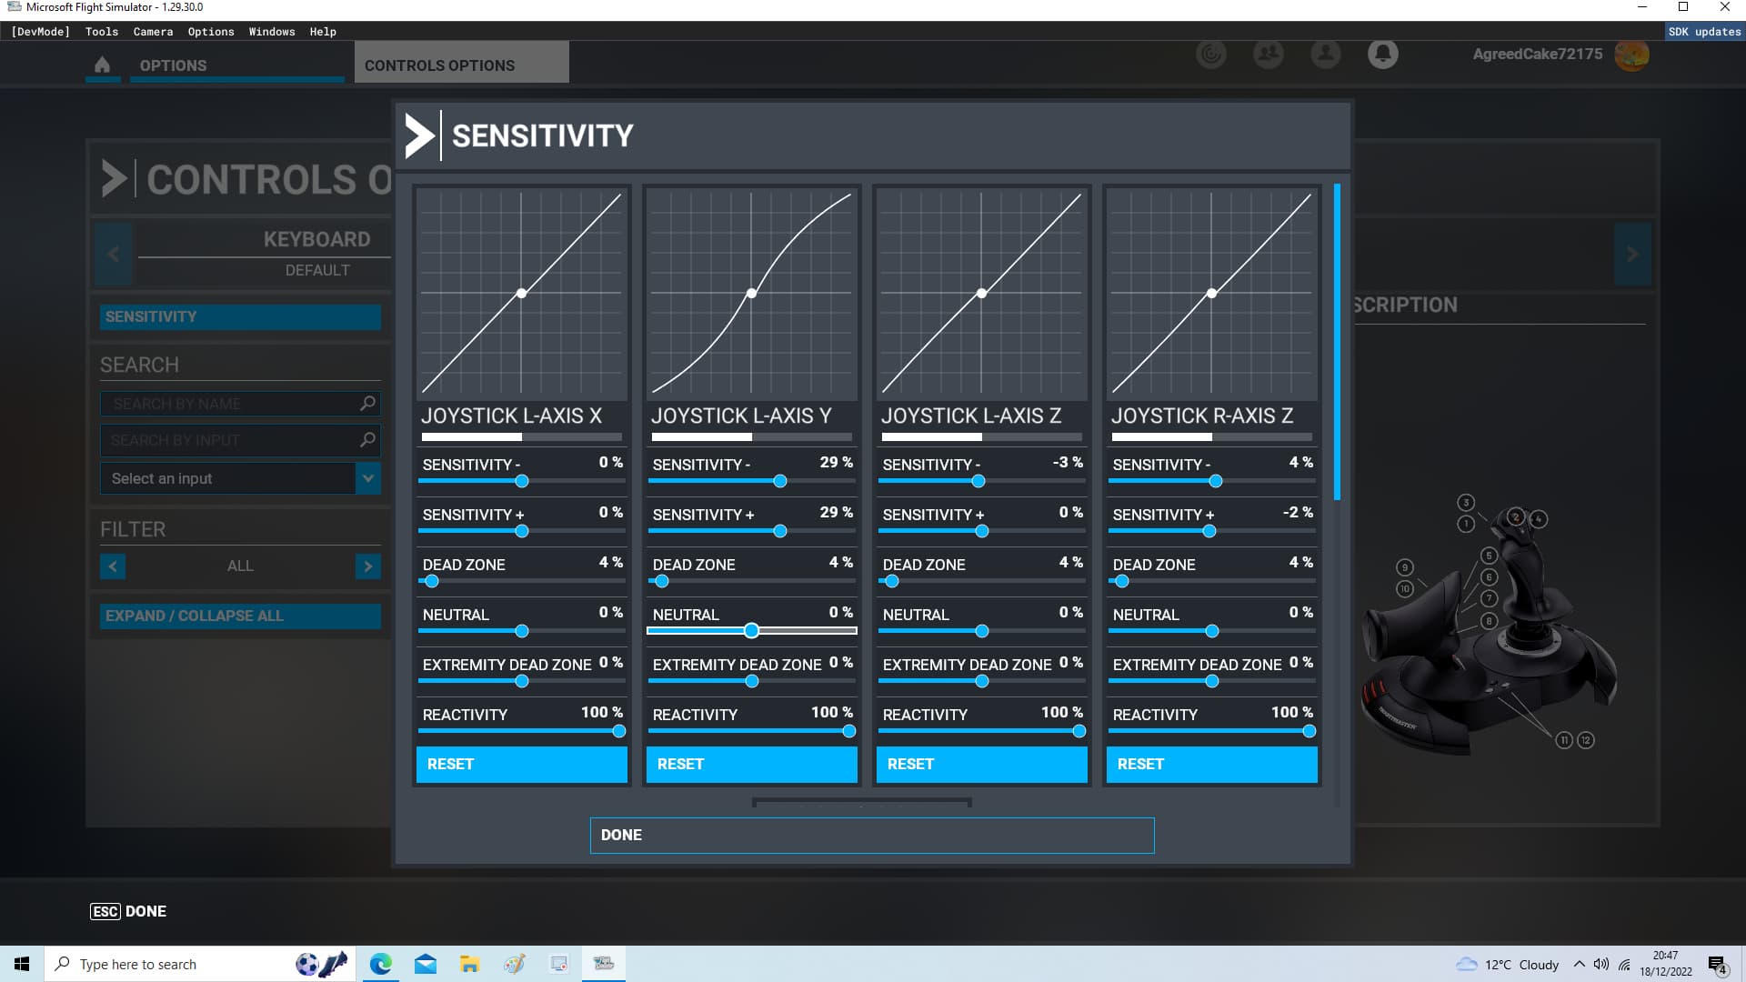Click next filter arrow beside ALL
The width and height of the screenshot is (1746, 982).
[x=367, y=566]
